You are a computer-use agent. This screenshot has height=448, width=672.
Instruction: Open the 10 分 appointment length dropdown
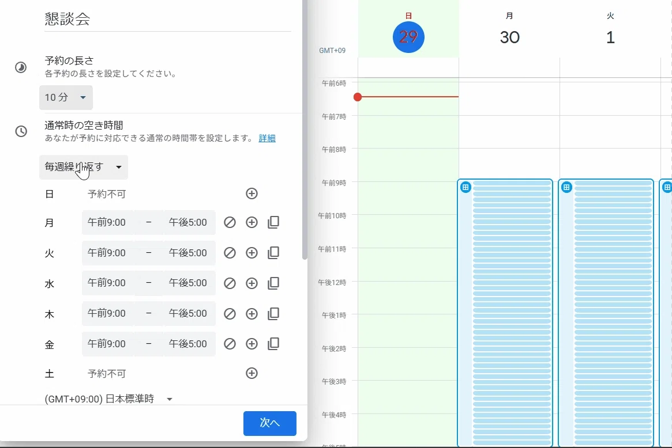click(x=66, y=97)
